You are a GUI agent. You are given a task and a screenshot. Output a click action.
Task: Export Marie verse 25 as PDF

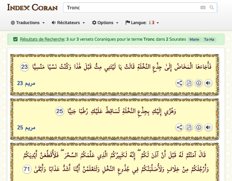click(189, 128)
